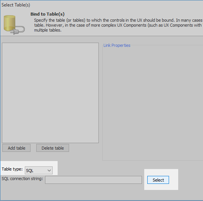Click the yellow cylinder of database icon

point(10,23)
